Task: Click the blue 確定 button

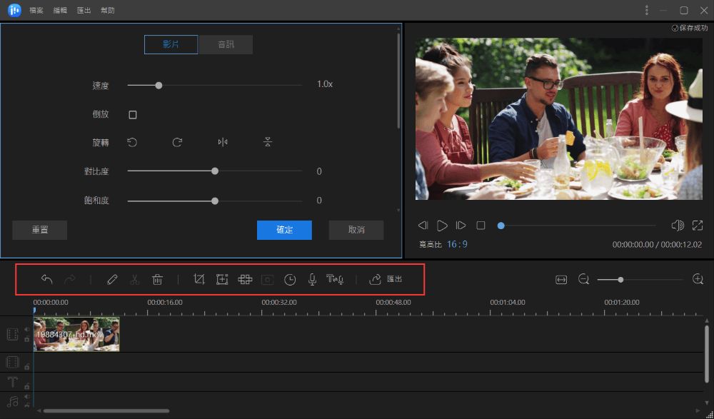Action: pos(284,230)
